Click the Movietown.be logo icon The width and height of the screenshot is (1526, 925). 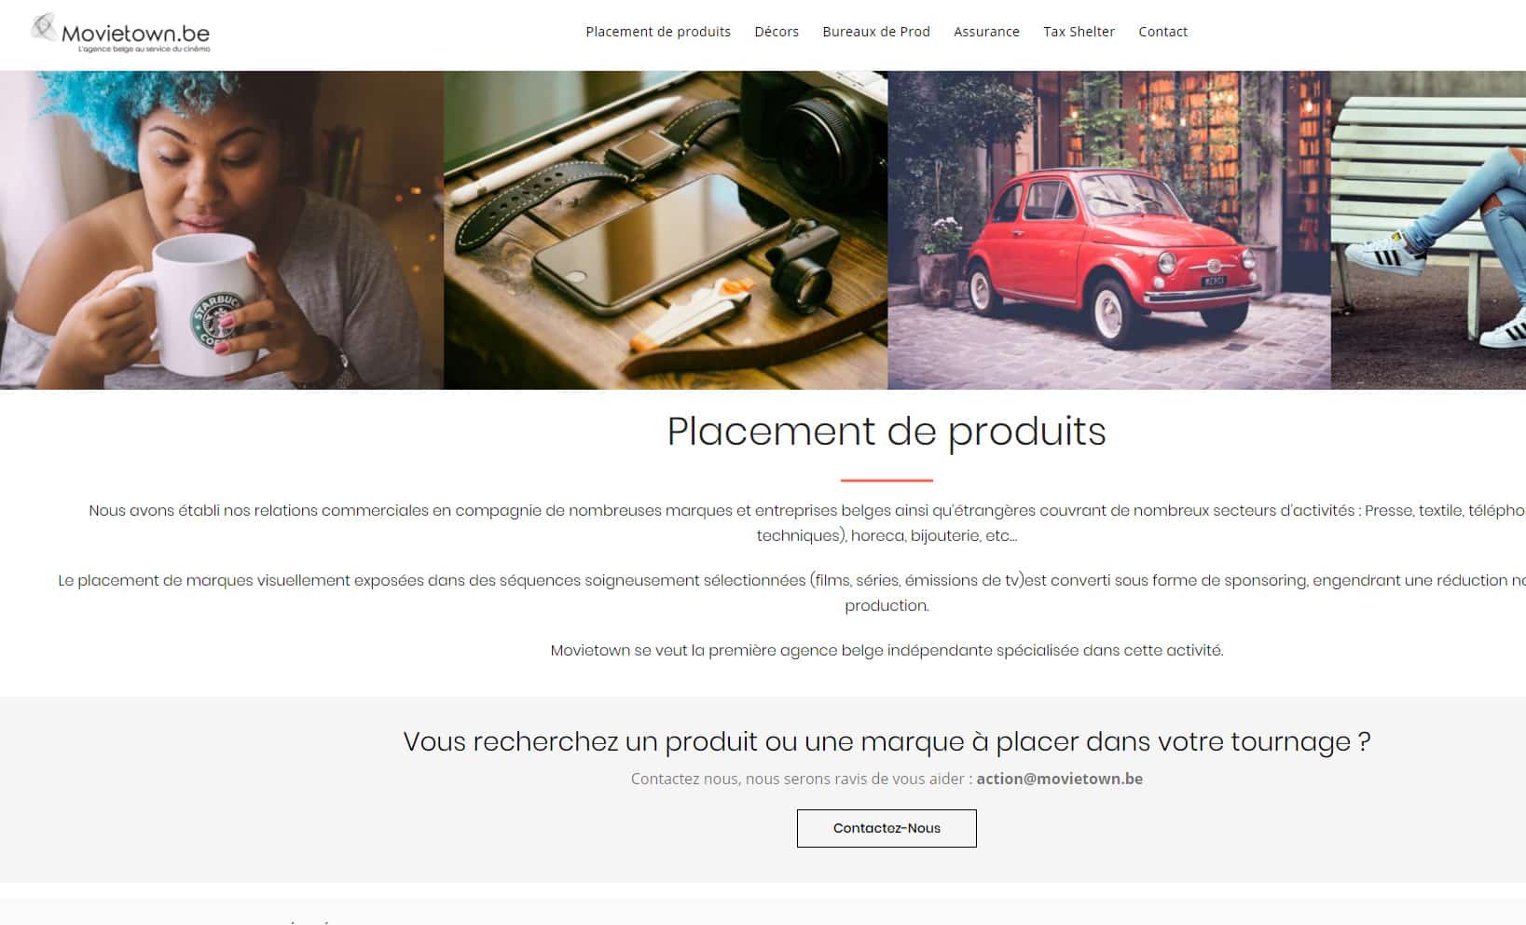[x=44, y=28]
